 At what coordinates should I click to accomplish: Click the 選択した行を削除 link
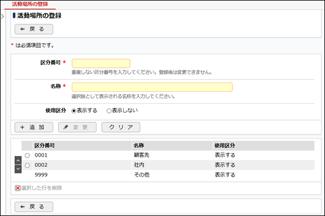tap(42, 188)
